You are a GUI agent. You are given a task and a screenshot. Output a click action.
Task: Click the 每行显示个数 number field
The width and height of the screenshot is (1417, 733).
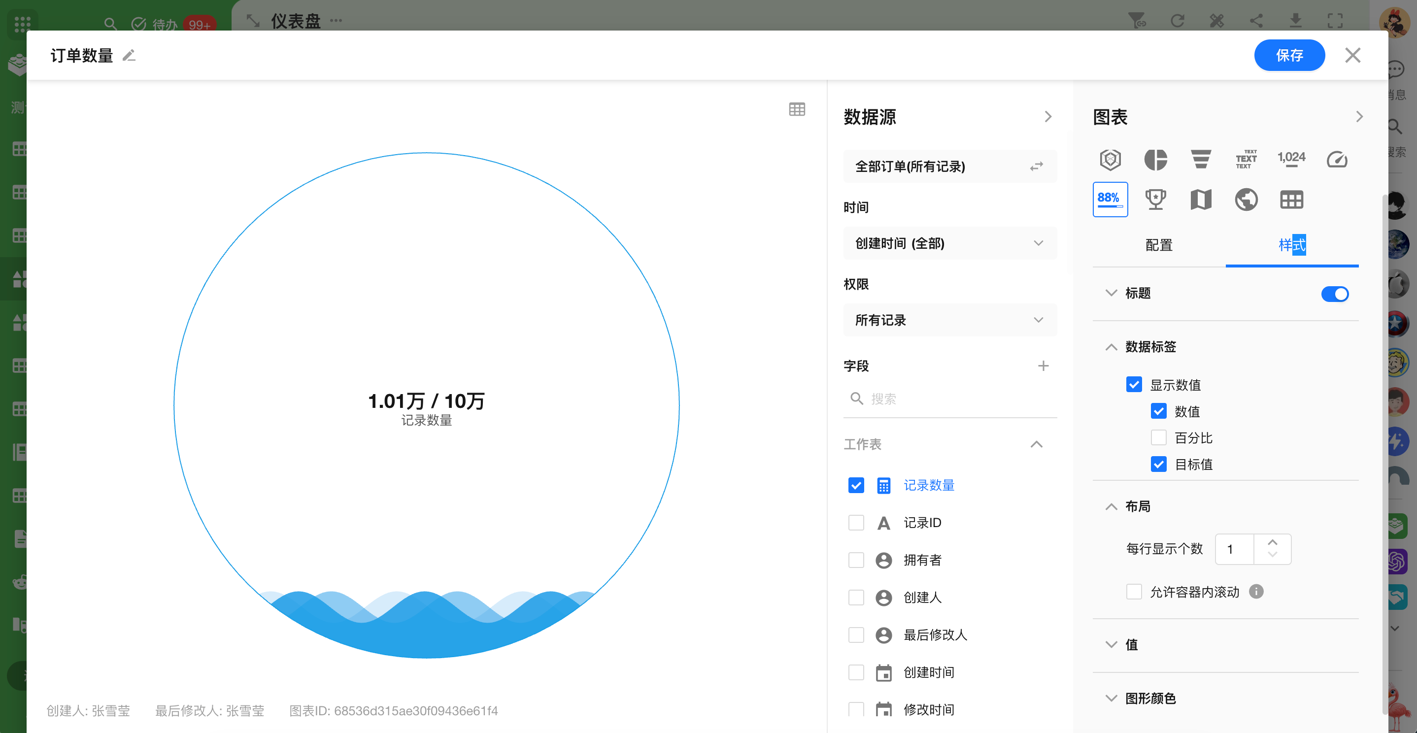(x=1234, y=549)
